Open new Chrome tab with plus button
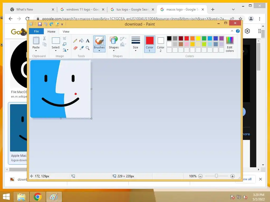Screen dimensions: 270x202 (213, 9)
